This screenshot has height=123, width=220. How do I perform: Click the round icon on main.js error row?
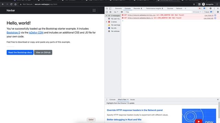click(215, 18)
